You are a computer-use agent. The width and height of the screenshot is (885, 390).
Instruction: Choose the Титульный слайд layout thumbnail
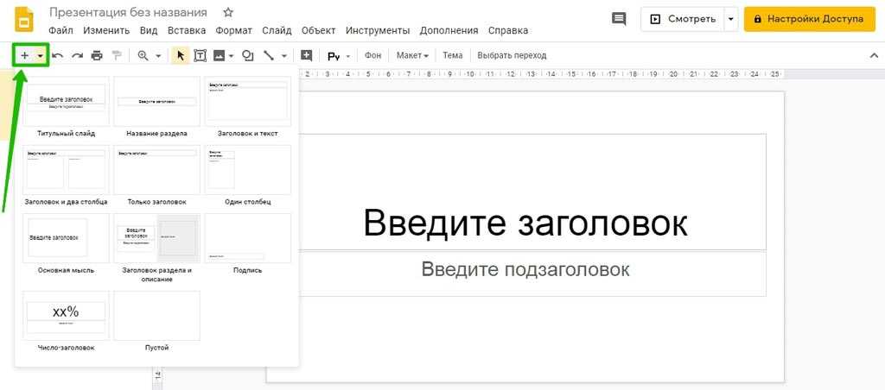tap(67, 102)
